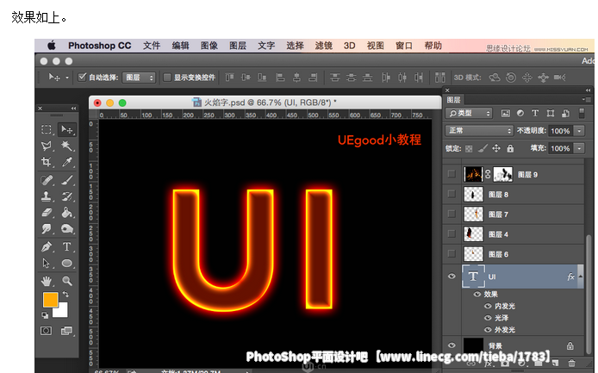Collapse the toolbox with double arrows
This screenshot has height=373, width=598.
tap(73, 109)
